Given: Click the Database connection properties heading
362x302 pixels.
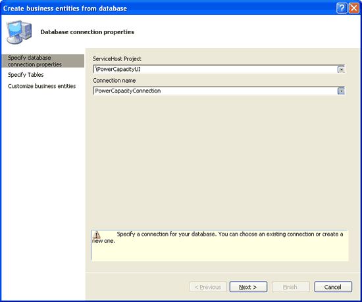Looking at the screenshot, I should click(x=88, y=32).
